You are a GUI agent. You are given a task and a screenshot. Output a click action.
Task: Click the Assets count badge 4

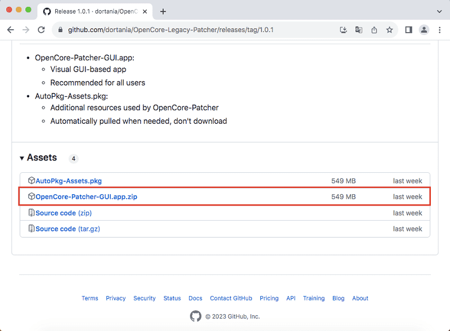tap(74, 159)
